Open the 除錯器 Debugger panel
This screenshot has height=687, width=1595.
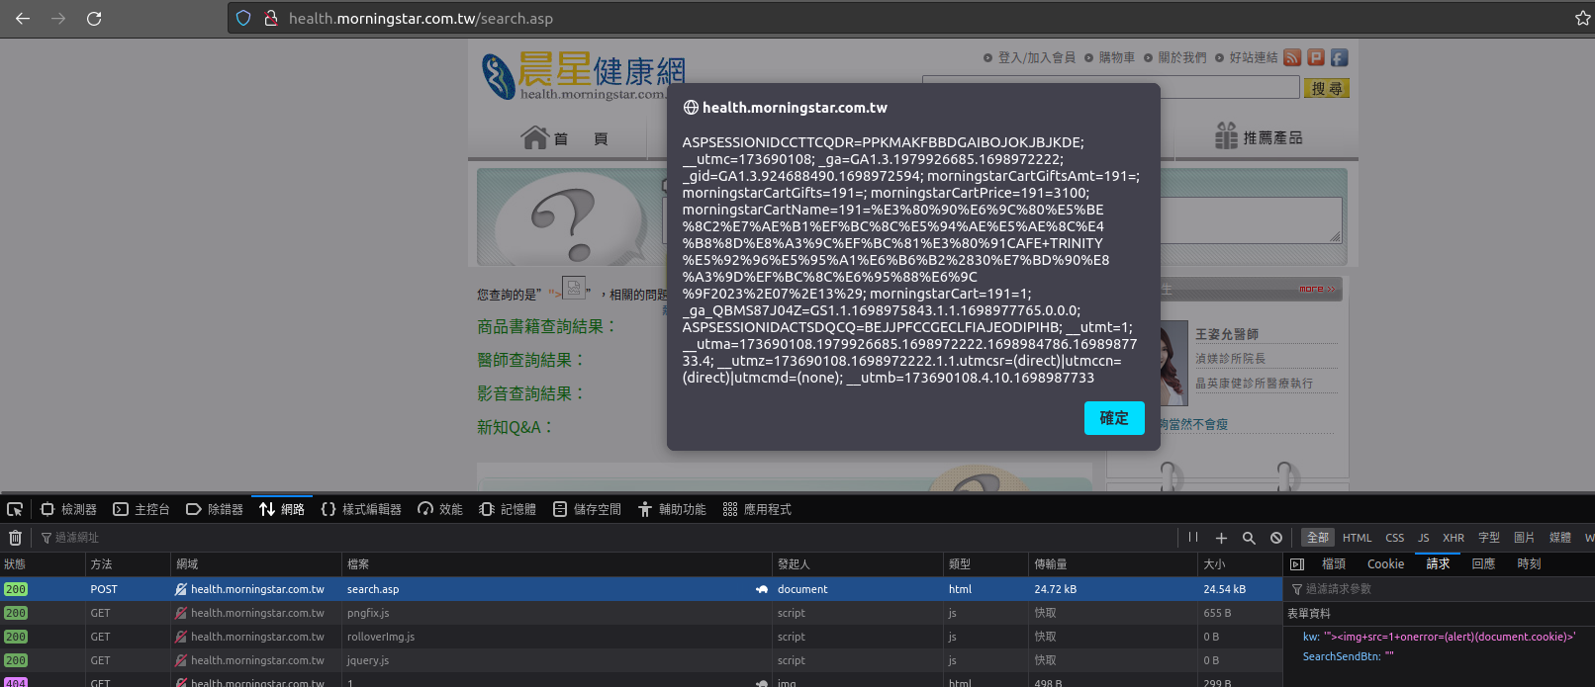pyautogui.click(x=215, y=509)
